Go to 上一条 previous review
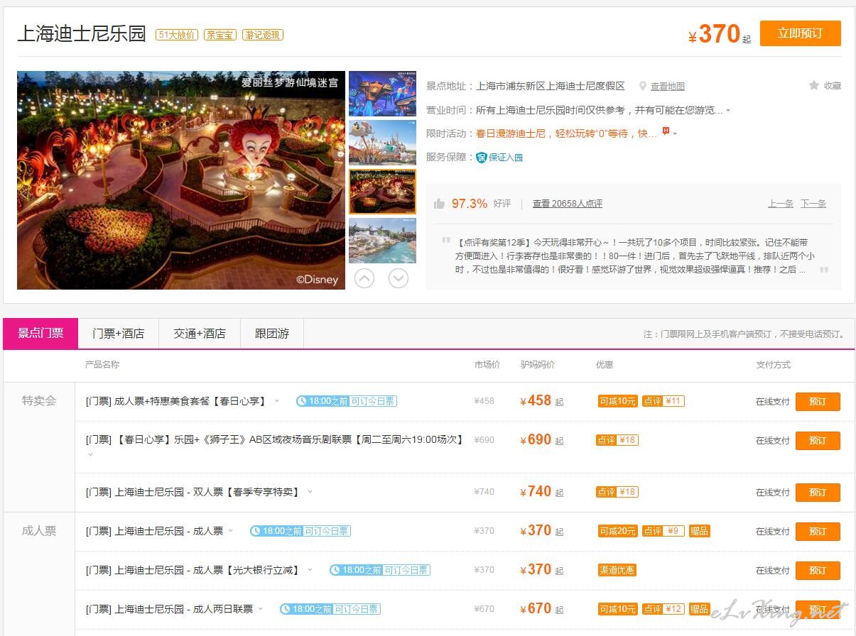Screen dimensions: 856x636 pos(781,204)
